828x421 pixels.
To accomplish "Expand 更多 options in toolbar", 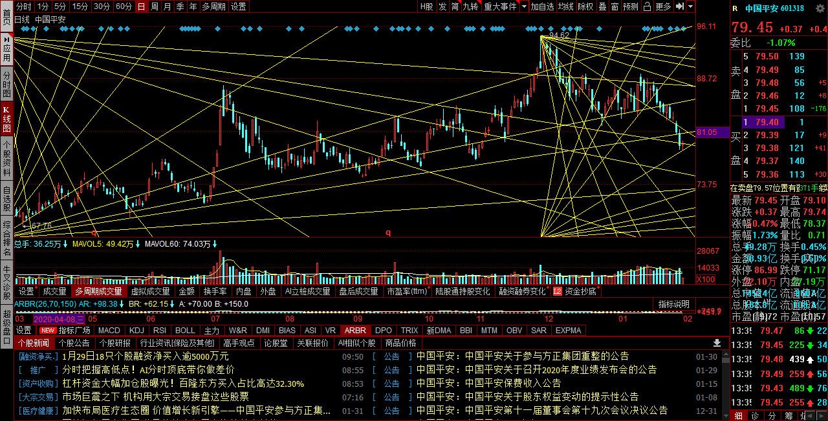I will [x=663, y=6].
